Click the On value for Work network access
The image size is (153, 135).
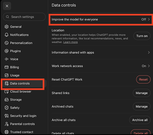(x=144, y=66)
